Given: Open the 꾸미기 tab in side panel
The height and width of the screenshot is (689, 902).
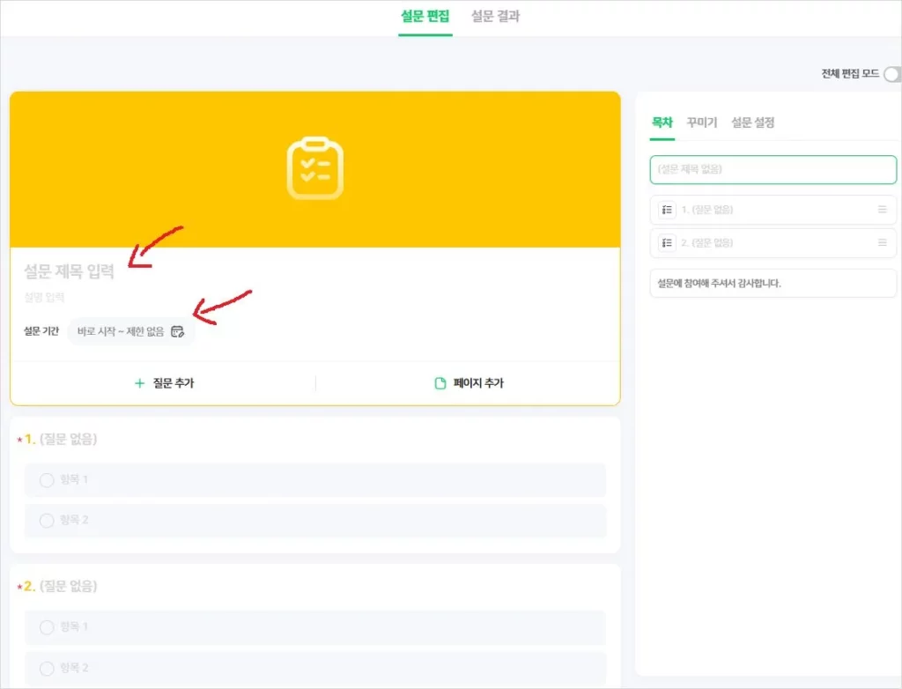Looking at the screenshot, I should coord(702,122).
